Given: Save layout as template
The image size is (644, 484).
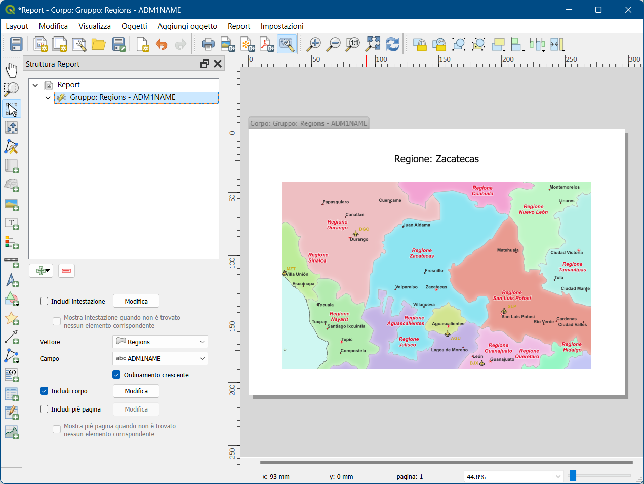Looking at the screenshot, I should pyautogui.click(x=118, y=44).
